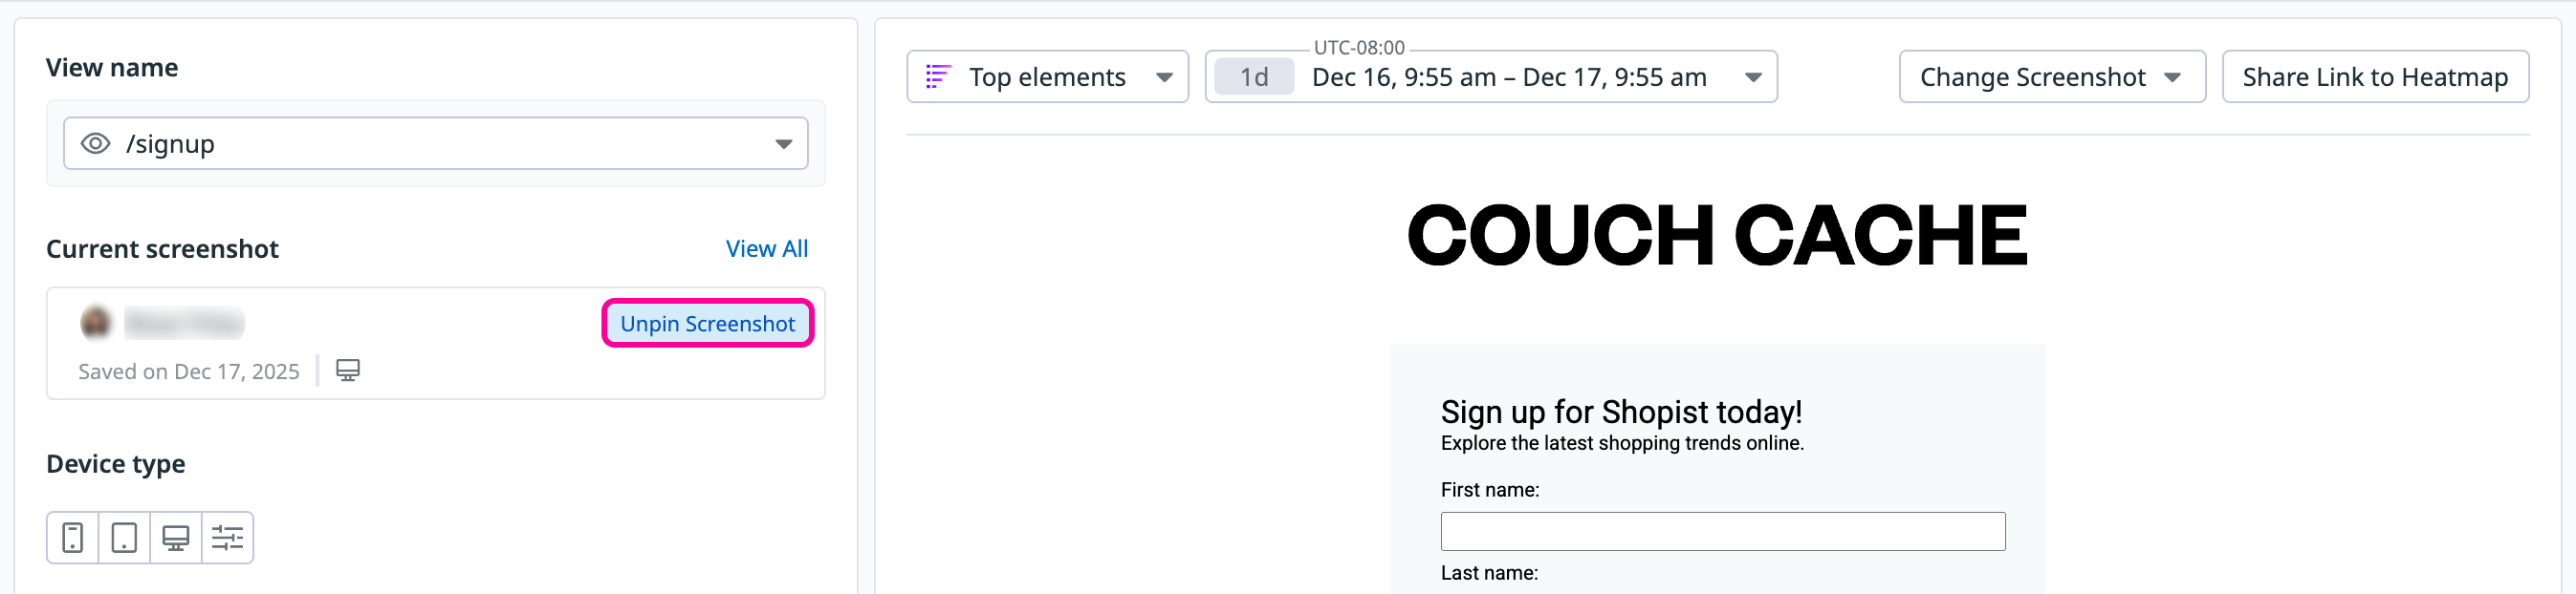This screenshot has height=594, width=2576.
Task: Click the Top elements list icon
Action: (x=937, y=76)
